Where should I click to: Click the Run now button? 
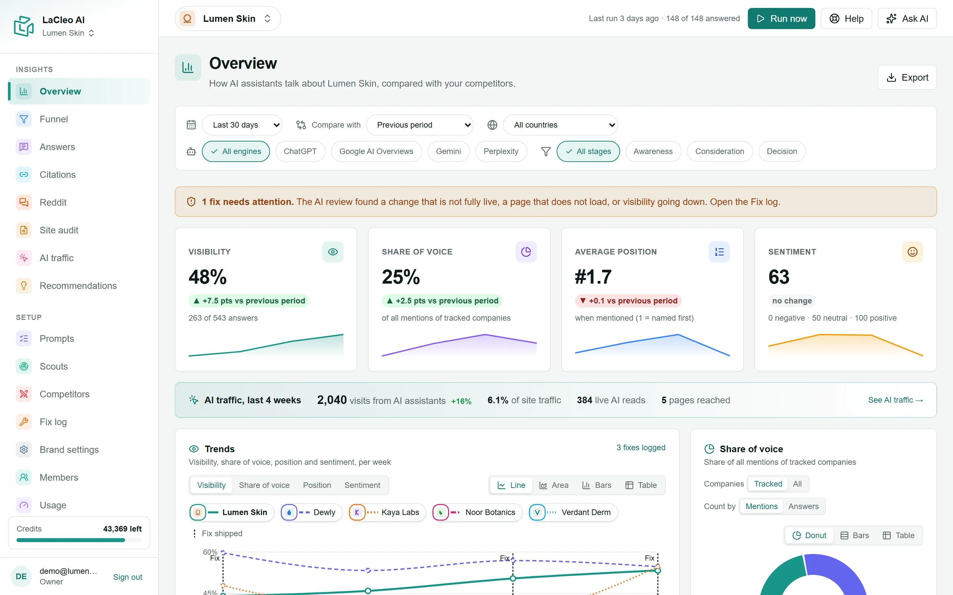(781, 19)
